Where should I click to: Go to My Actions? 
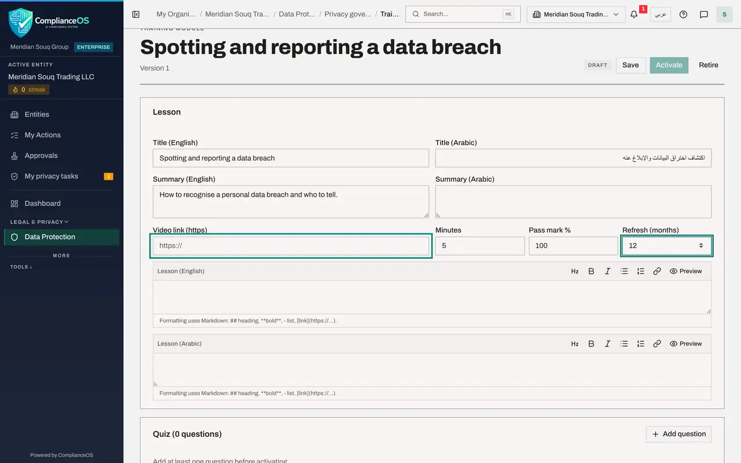pos(61,135)
